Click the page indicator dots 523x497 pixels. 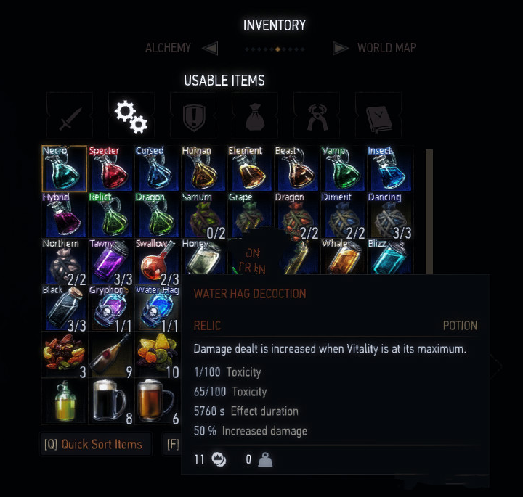(x=275, y=49)
